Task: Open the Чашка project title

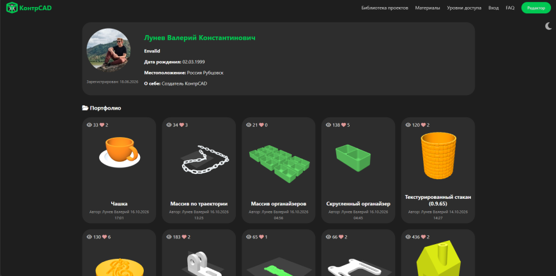Action: [119, 204]
